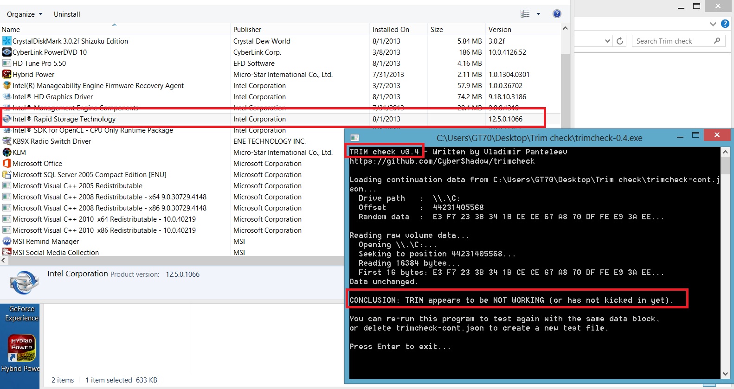Click the Microsoft Office icon in list
Image resolution: width=734 pixels, height=389 pixels.
click(6, 164)
